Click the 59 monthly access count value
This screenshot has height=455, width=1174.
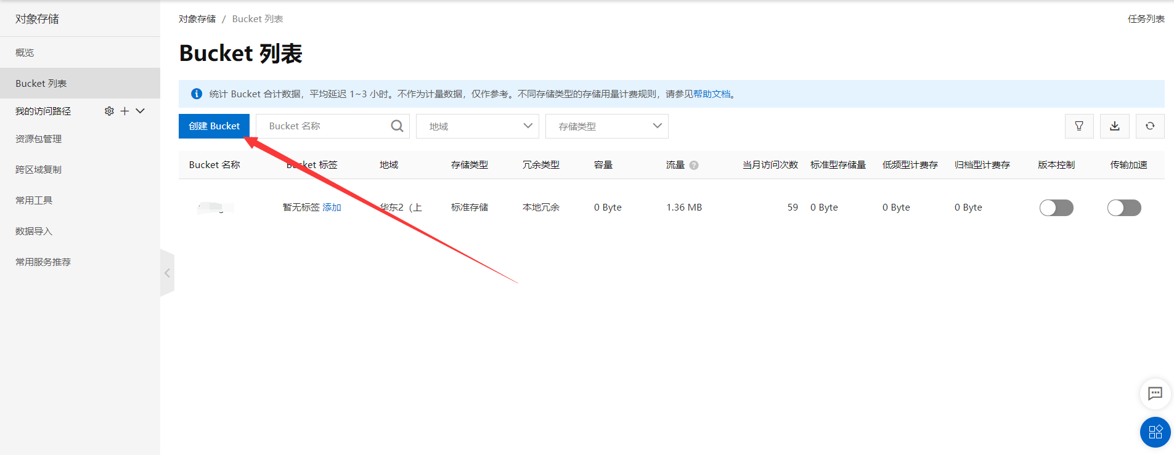[x=793, y=207]
